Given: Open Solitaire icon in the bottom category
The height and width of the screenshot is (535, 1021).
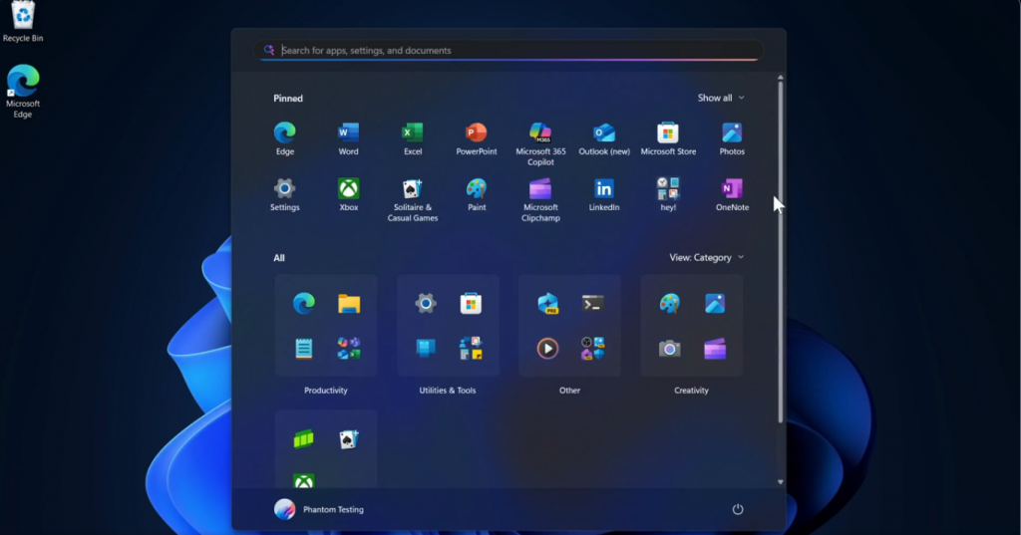Looking at the screenshot, I should (x=349, y=439).
